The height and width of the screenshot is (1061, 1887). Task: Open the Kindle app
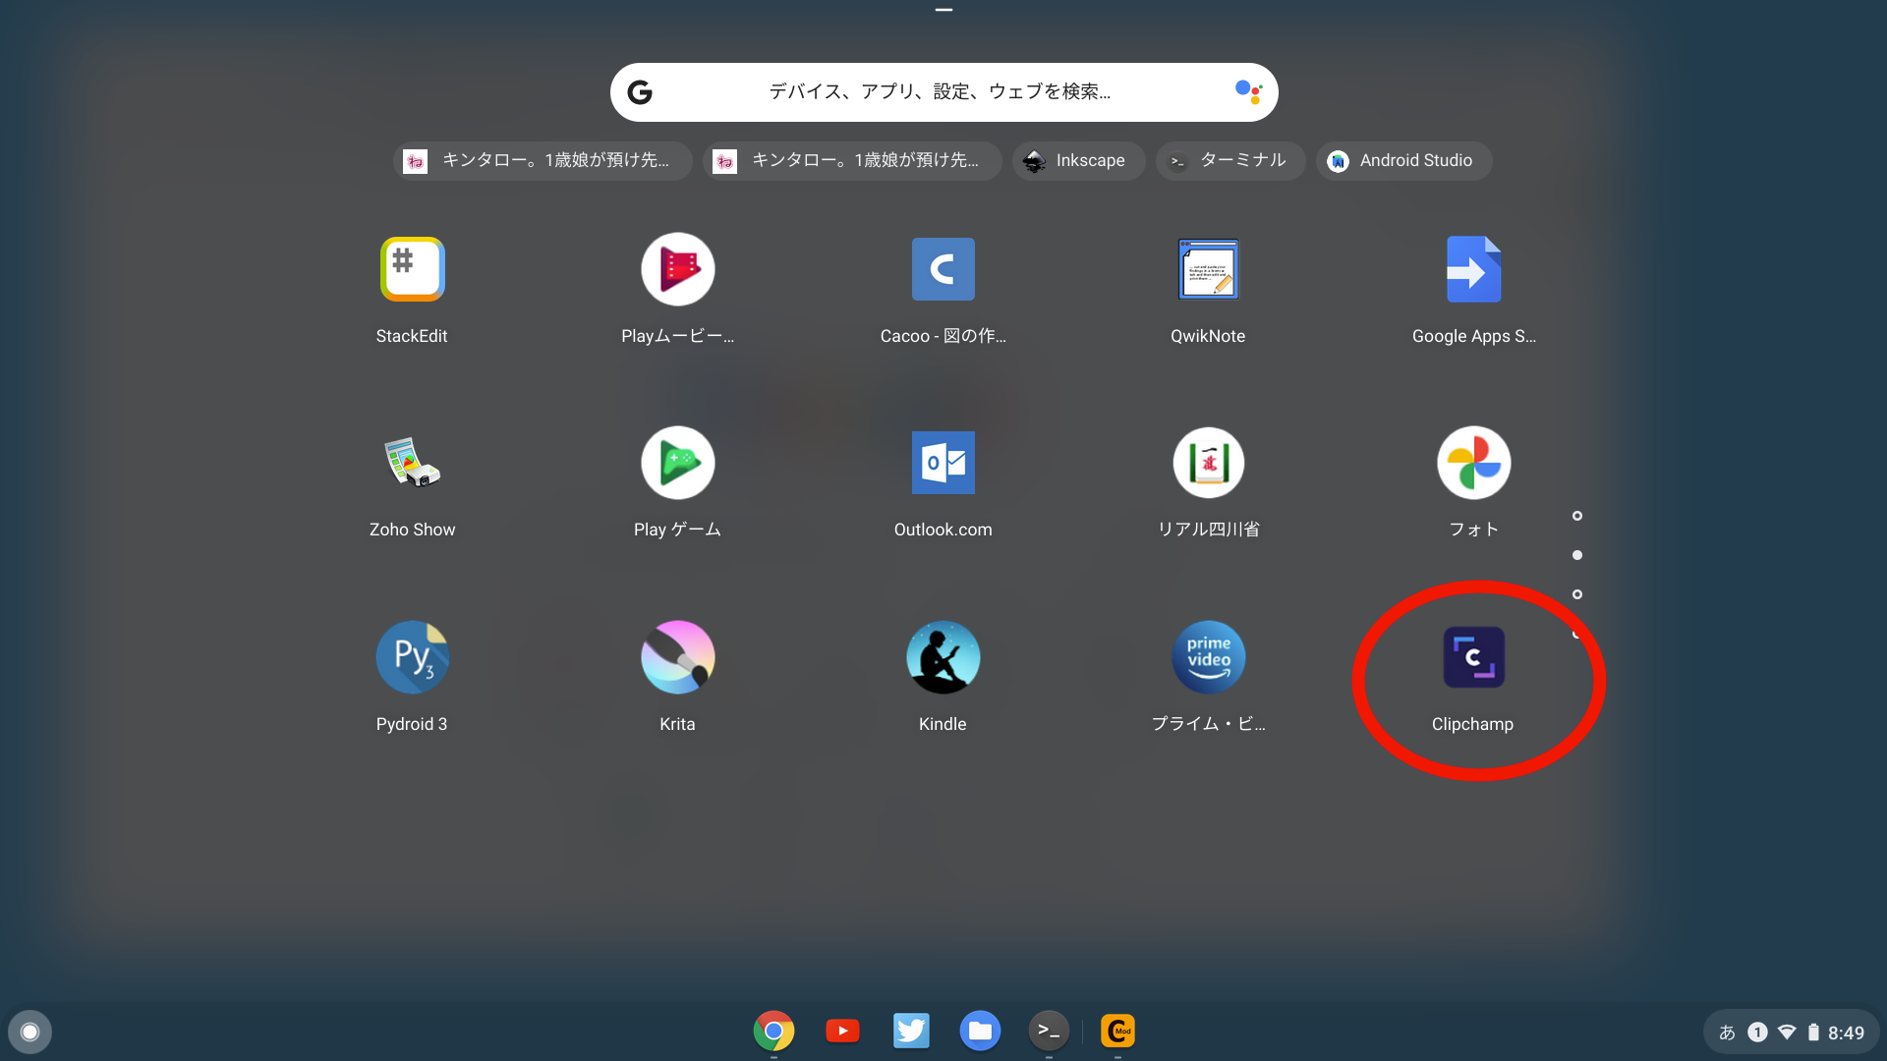pos(943,658)
